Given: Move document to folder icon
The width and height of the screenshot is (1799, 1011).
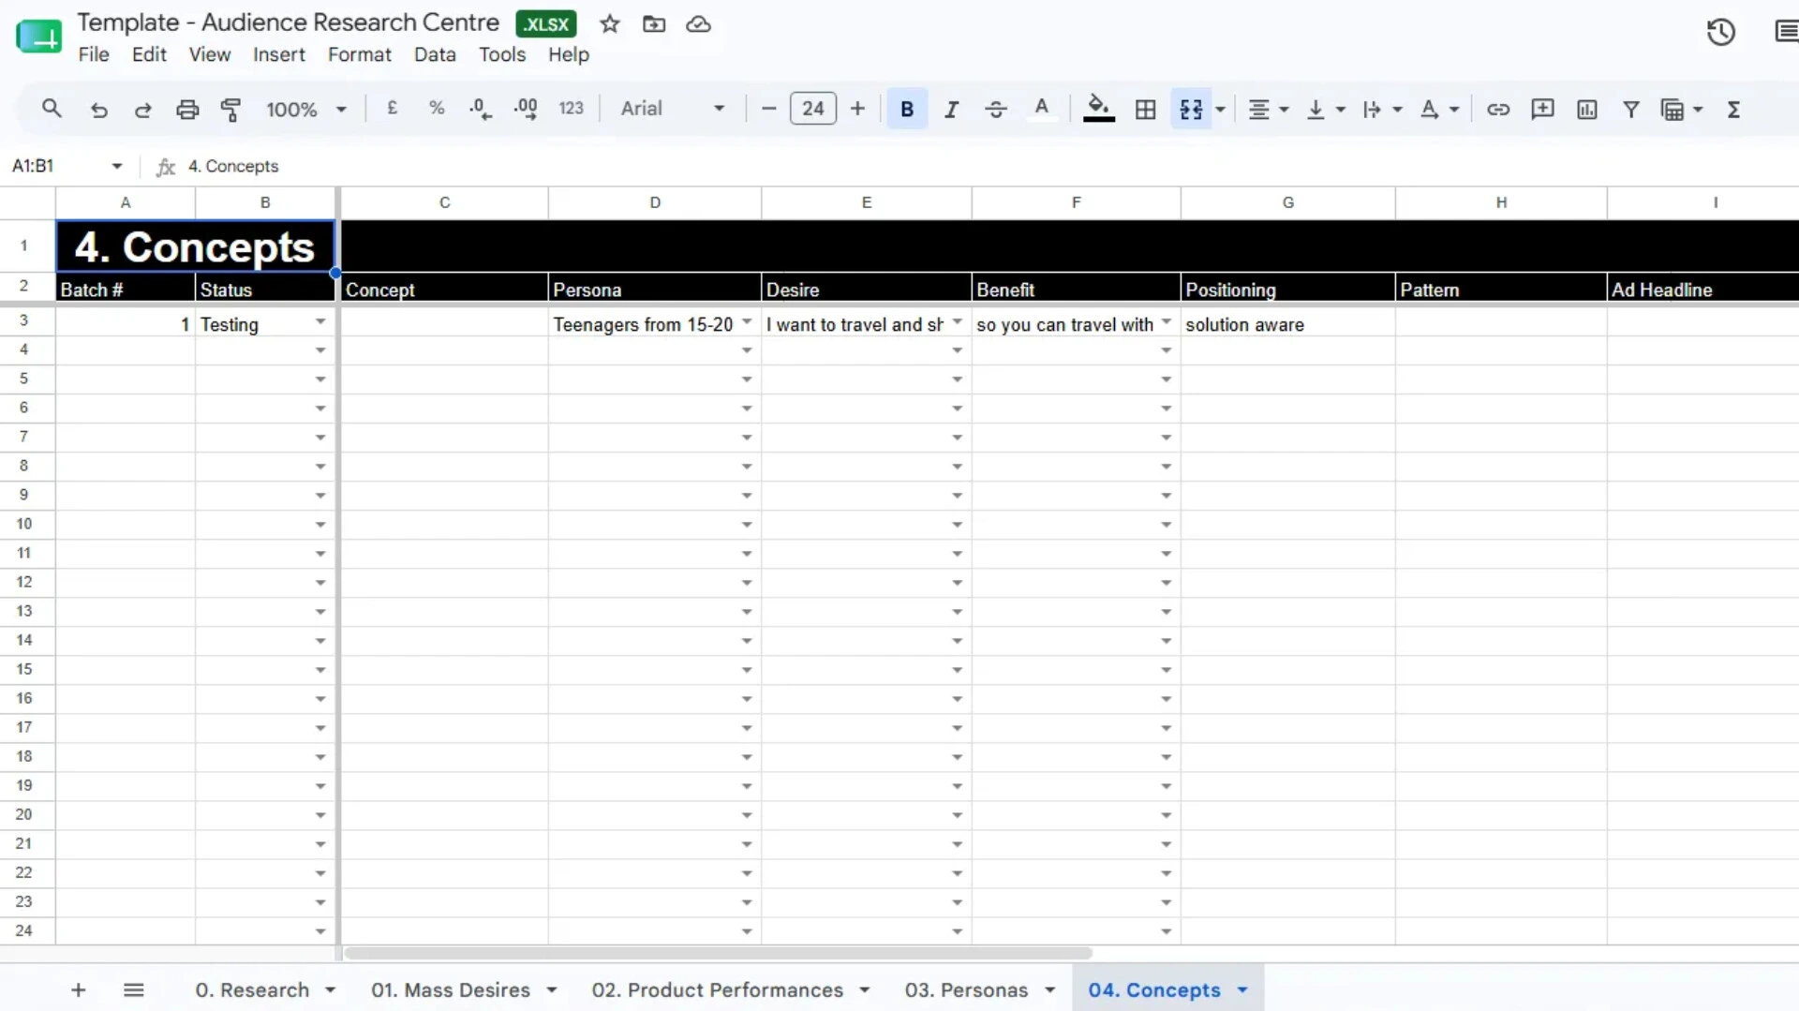Looking at the screenshot, I should (x=654, y=24).
